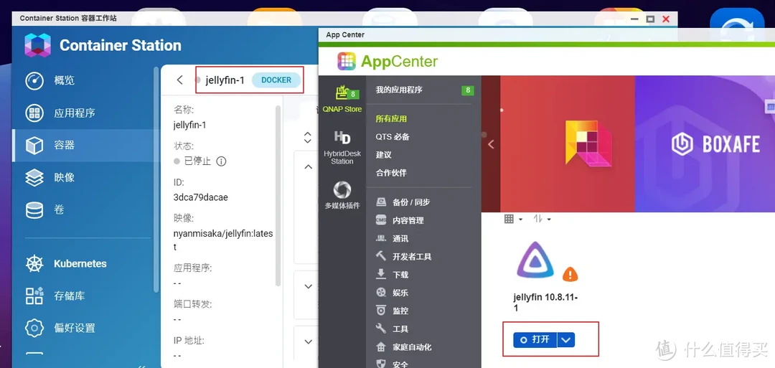Click the Qsirch banner thumbnail
Viewport: 775px width, 368px height.
point(568,143)
